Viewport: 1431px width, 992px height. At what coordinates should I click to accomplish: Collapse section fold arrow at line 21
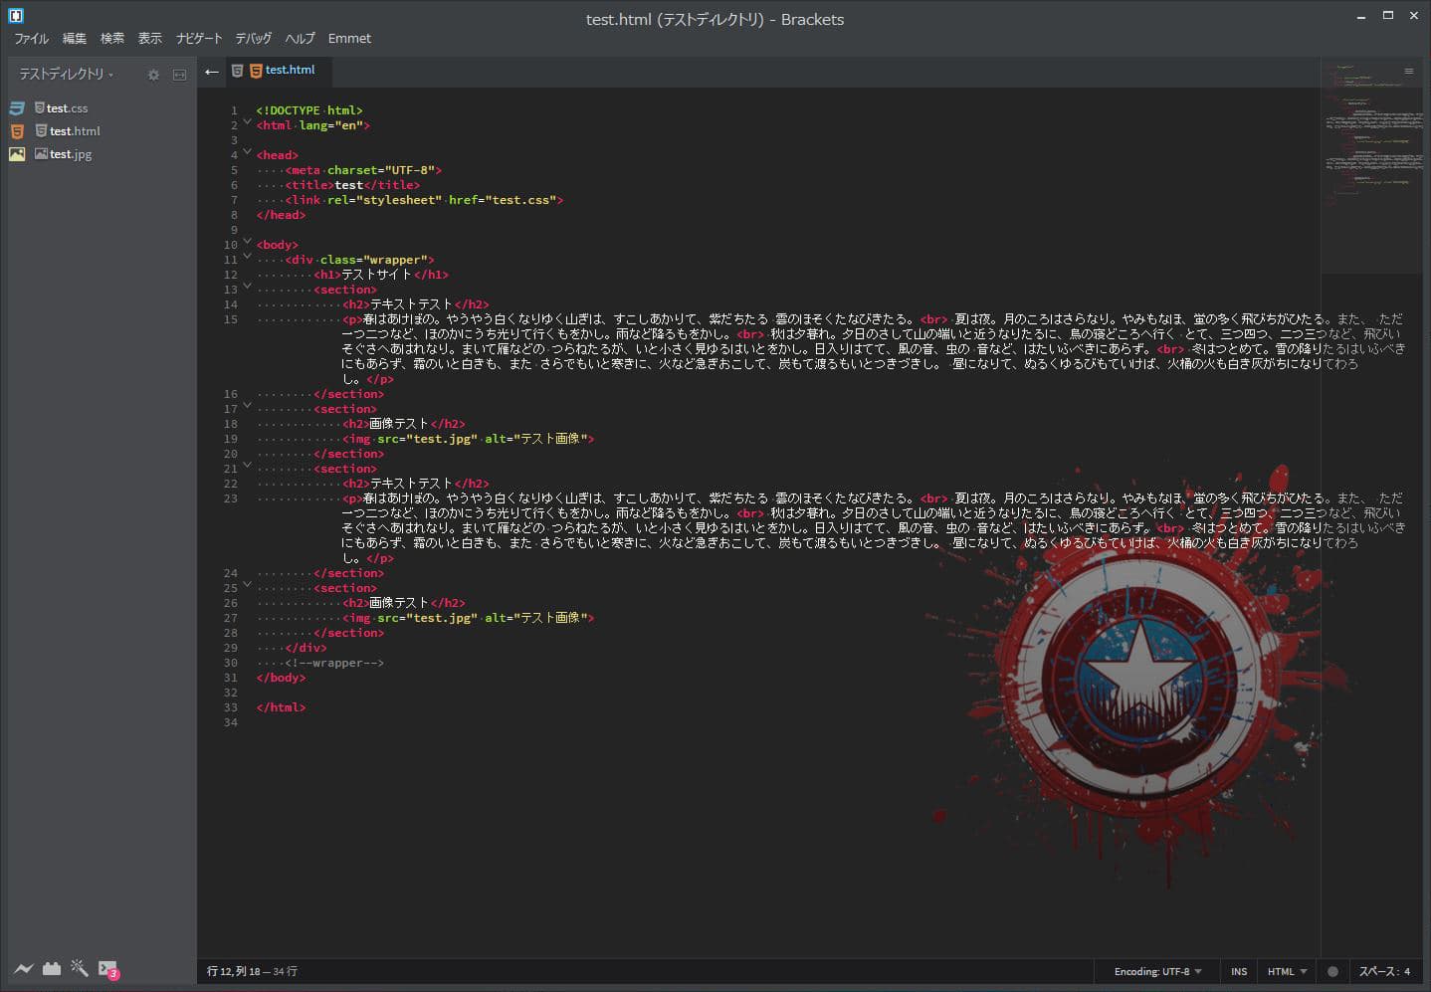[247, 466]
